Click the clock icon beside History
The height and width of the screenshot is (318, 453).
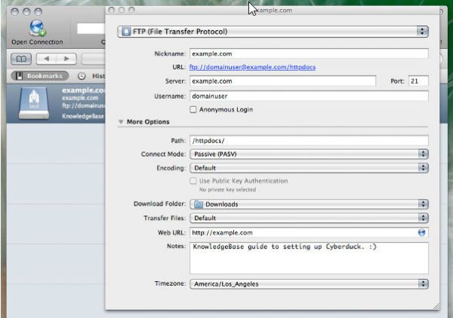tap(82, 76)
